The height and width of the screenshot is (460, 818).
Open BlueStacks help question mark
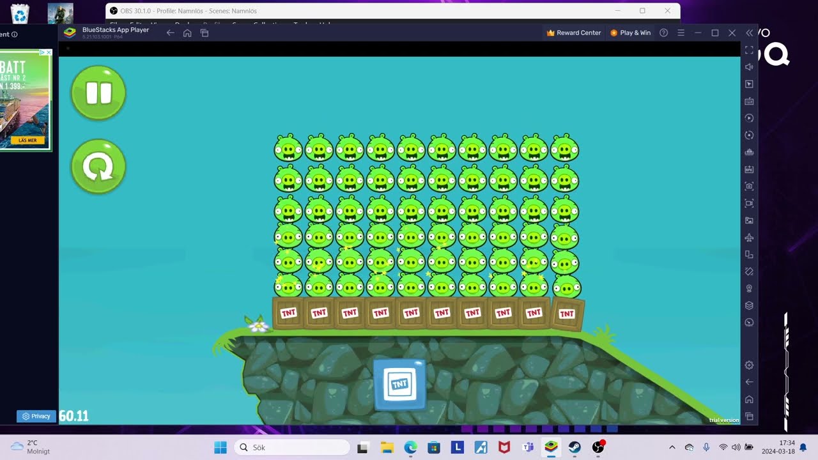pyautogui.click(x=663, y=33)
